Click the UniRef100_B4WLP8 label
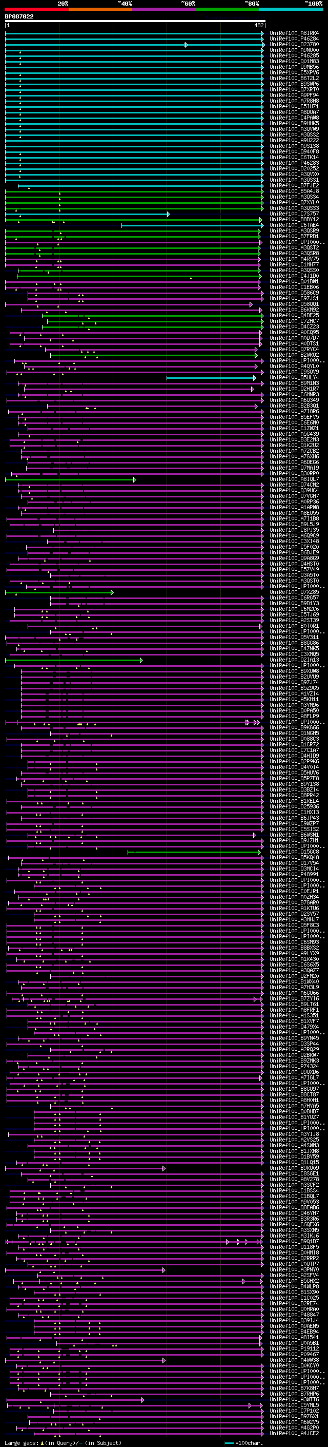The height and width of the screenshot is (1447, 328). coord(294,1286)
